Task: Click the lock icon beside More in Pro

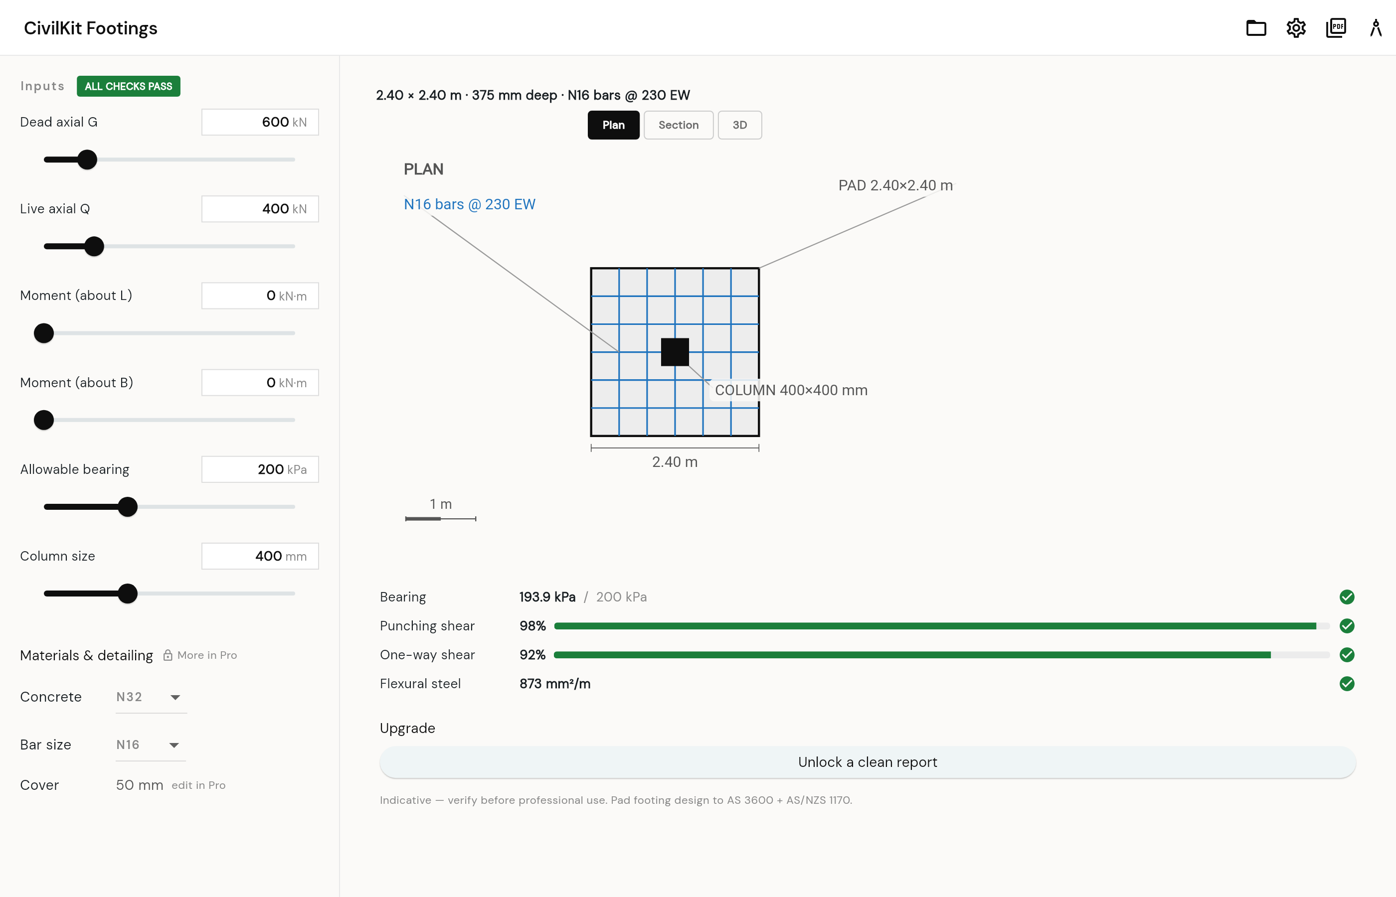Action: pos(168,655)
